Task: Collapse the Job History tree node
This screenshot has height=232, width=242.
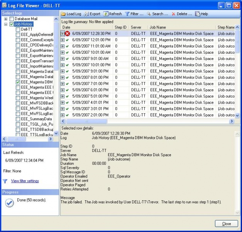Action: (x=6, y=24)
